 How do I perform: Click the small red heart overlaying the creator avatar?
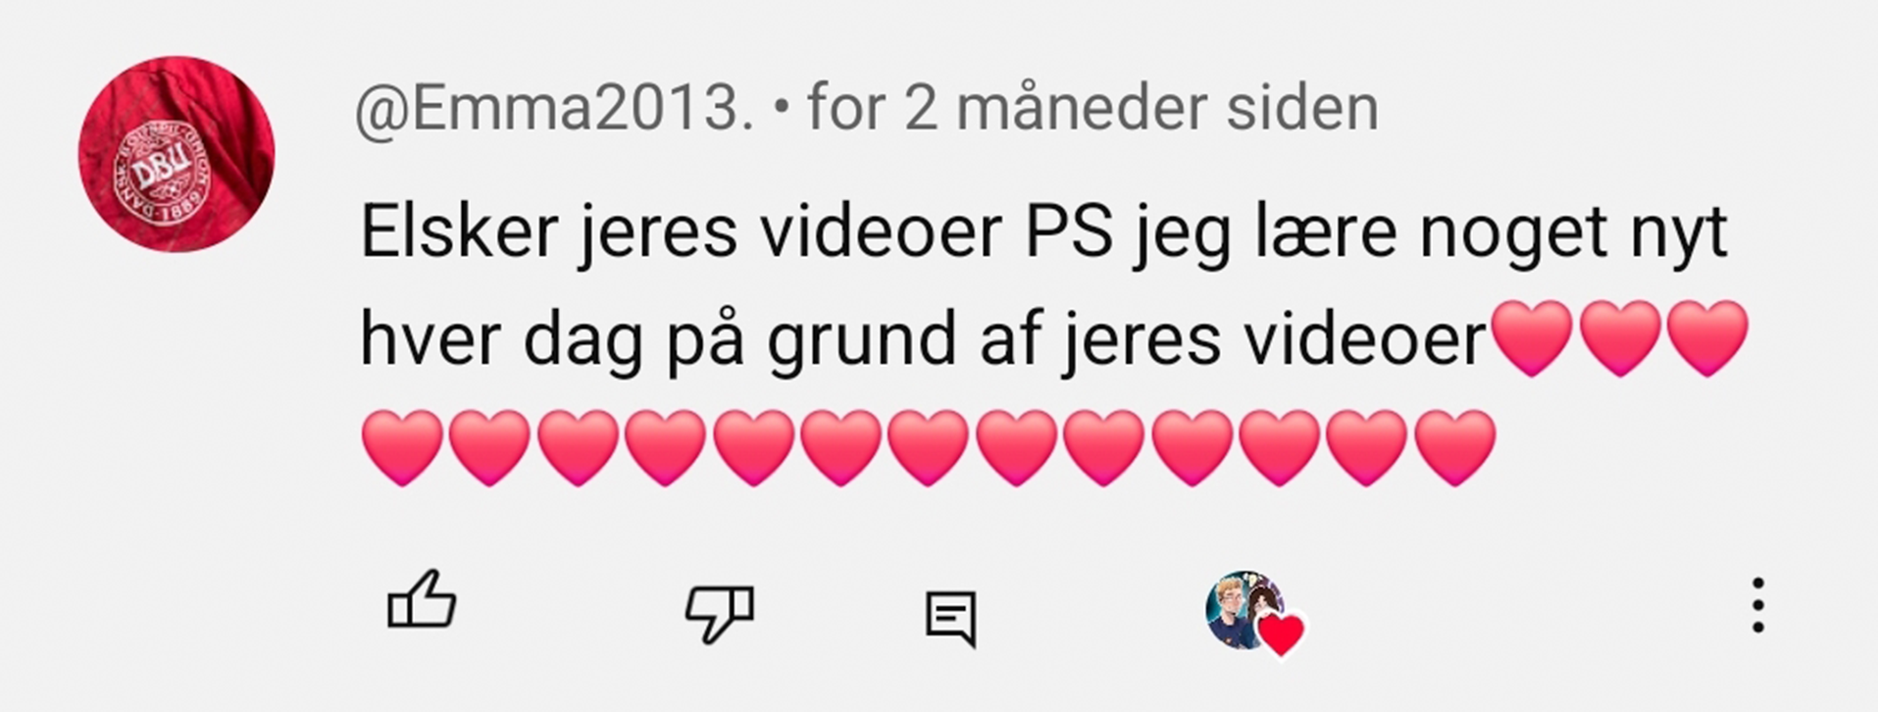(1282, 635)
